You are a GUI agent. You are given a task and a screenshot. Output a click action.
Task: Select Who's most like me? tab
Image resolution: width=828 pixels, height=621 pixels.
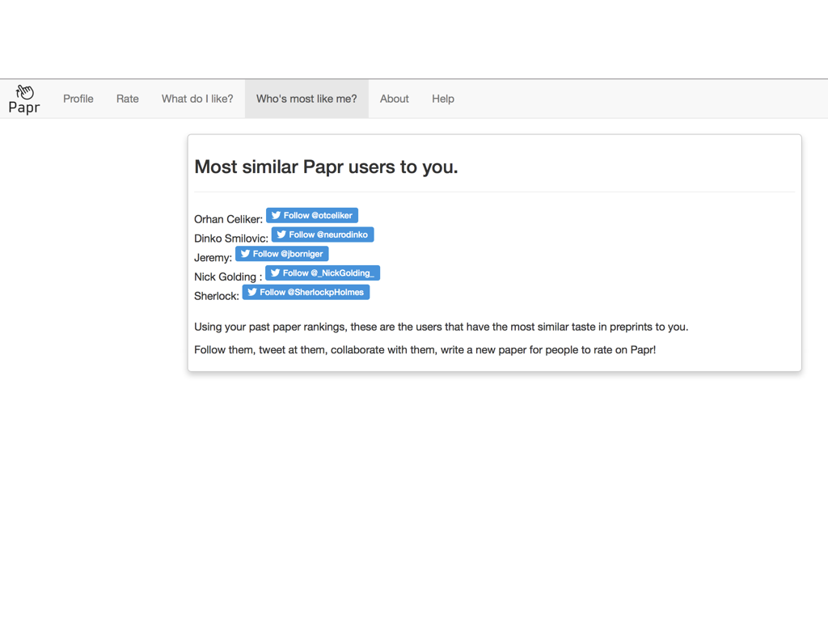point(306,99)
